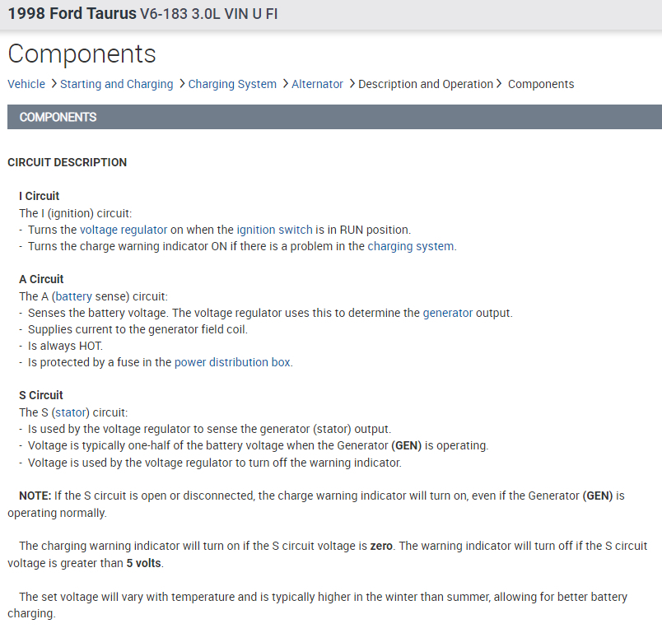
Task: Click the Description and Operation breadcrumb
Action: [x=425, y=84]
